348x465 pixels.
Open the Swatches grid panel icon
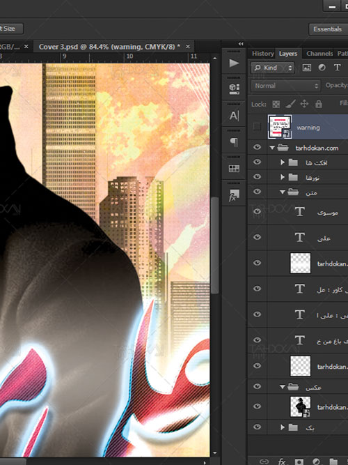click(234, 169)
